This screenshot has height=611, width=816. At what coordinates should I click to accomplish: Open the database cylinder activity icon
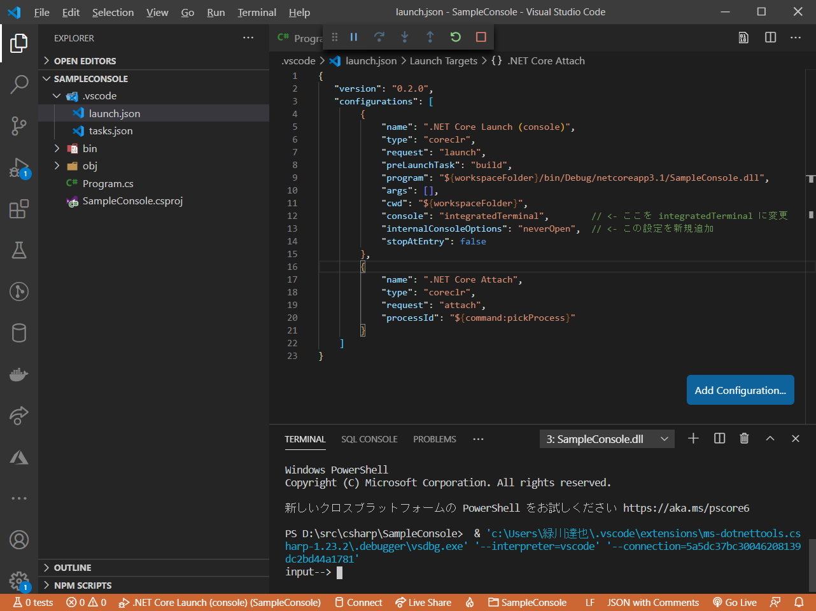[19, 333]
